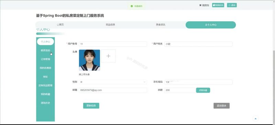Click the 点我充值 recharge button
This screenshot has height=125, width=275.
(x=203, y=90)
